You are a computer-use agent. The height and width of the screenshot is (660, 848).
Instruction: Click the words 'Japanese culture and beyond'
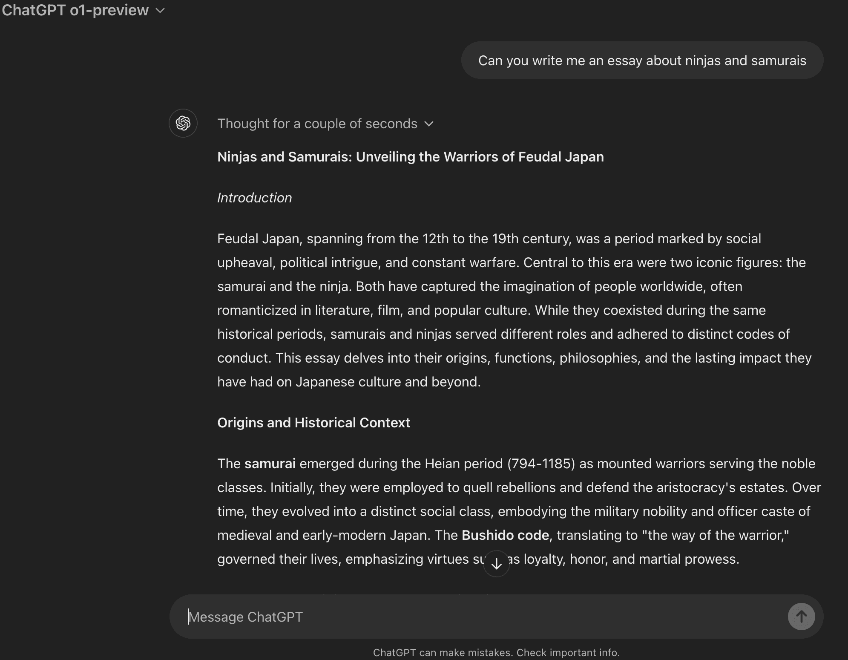pos(388,382)
